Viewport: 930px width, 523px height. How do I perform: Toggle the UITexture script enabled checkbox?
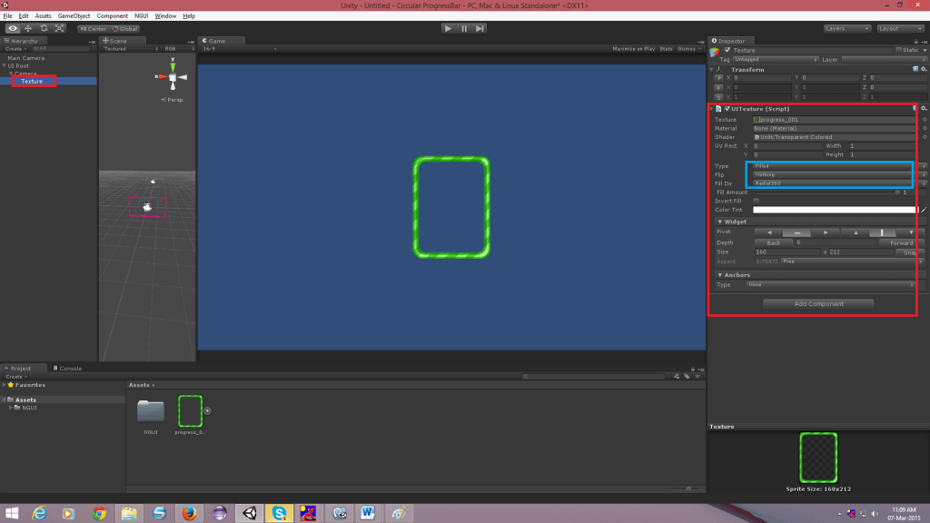[727, 109]
